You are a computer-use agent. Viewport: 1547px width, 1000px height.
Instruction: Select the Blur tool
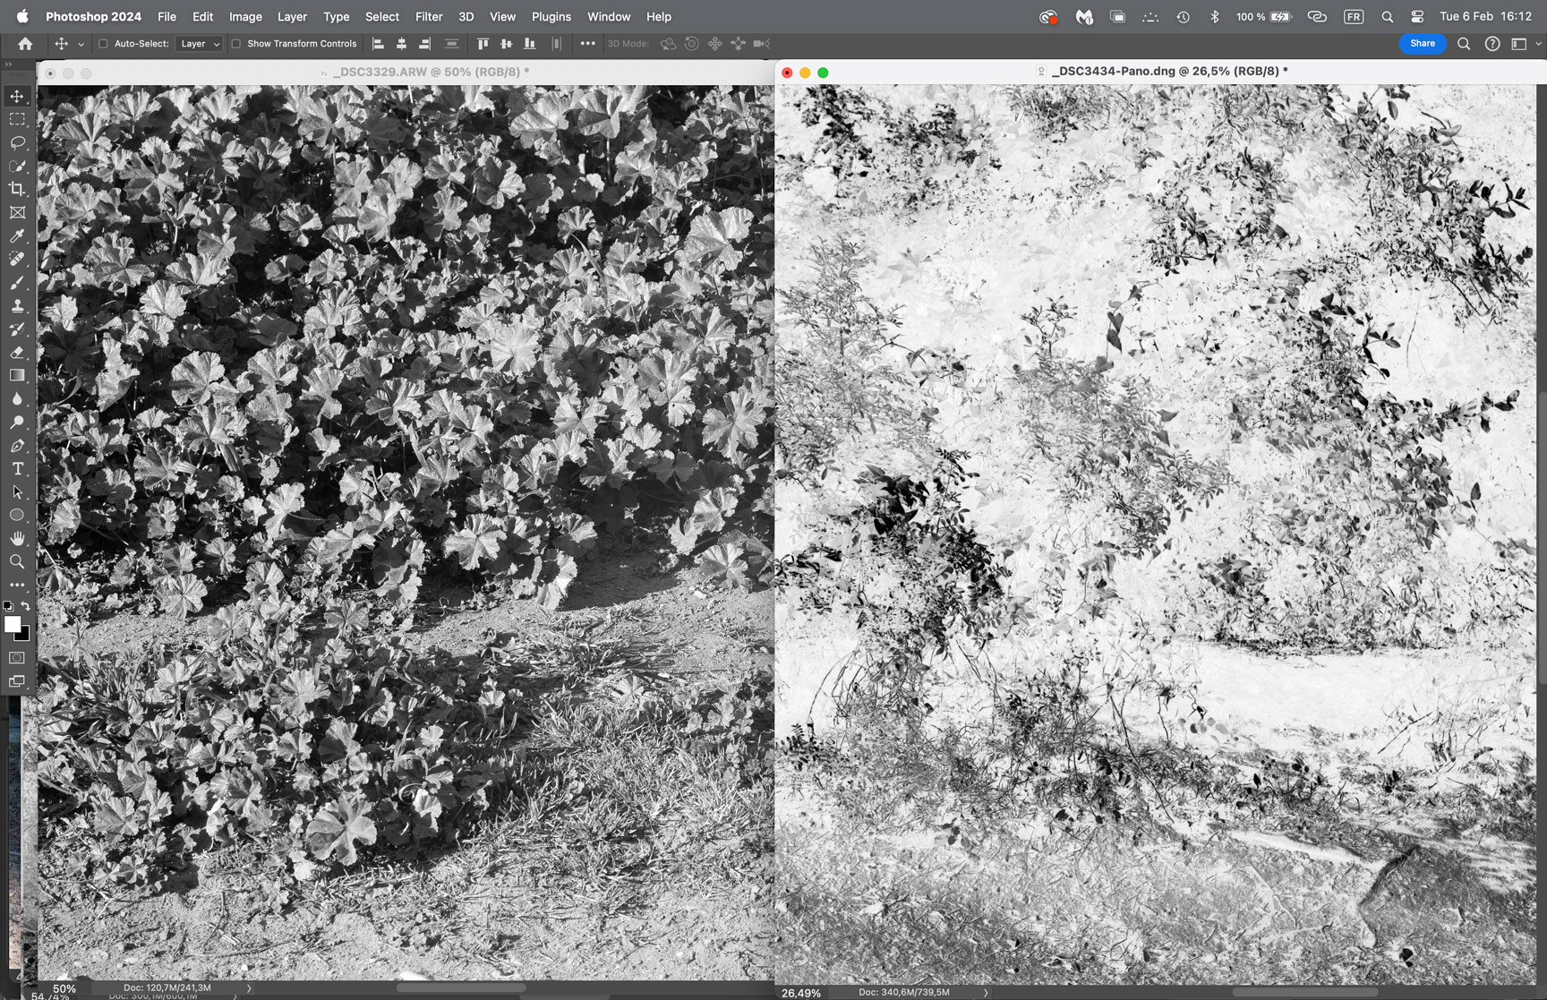click(x=17, y=398)
